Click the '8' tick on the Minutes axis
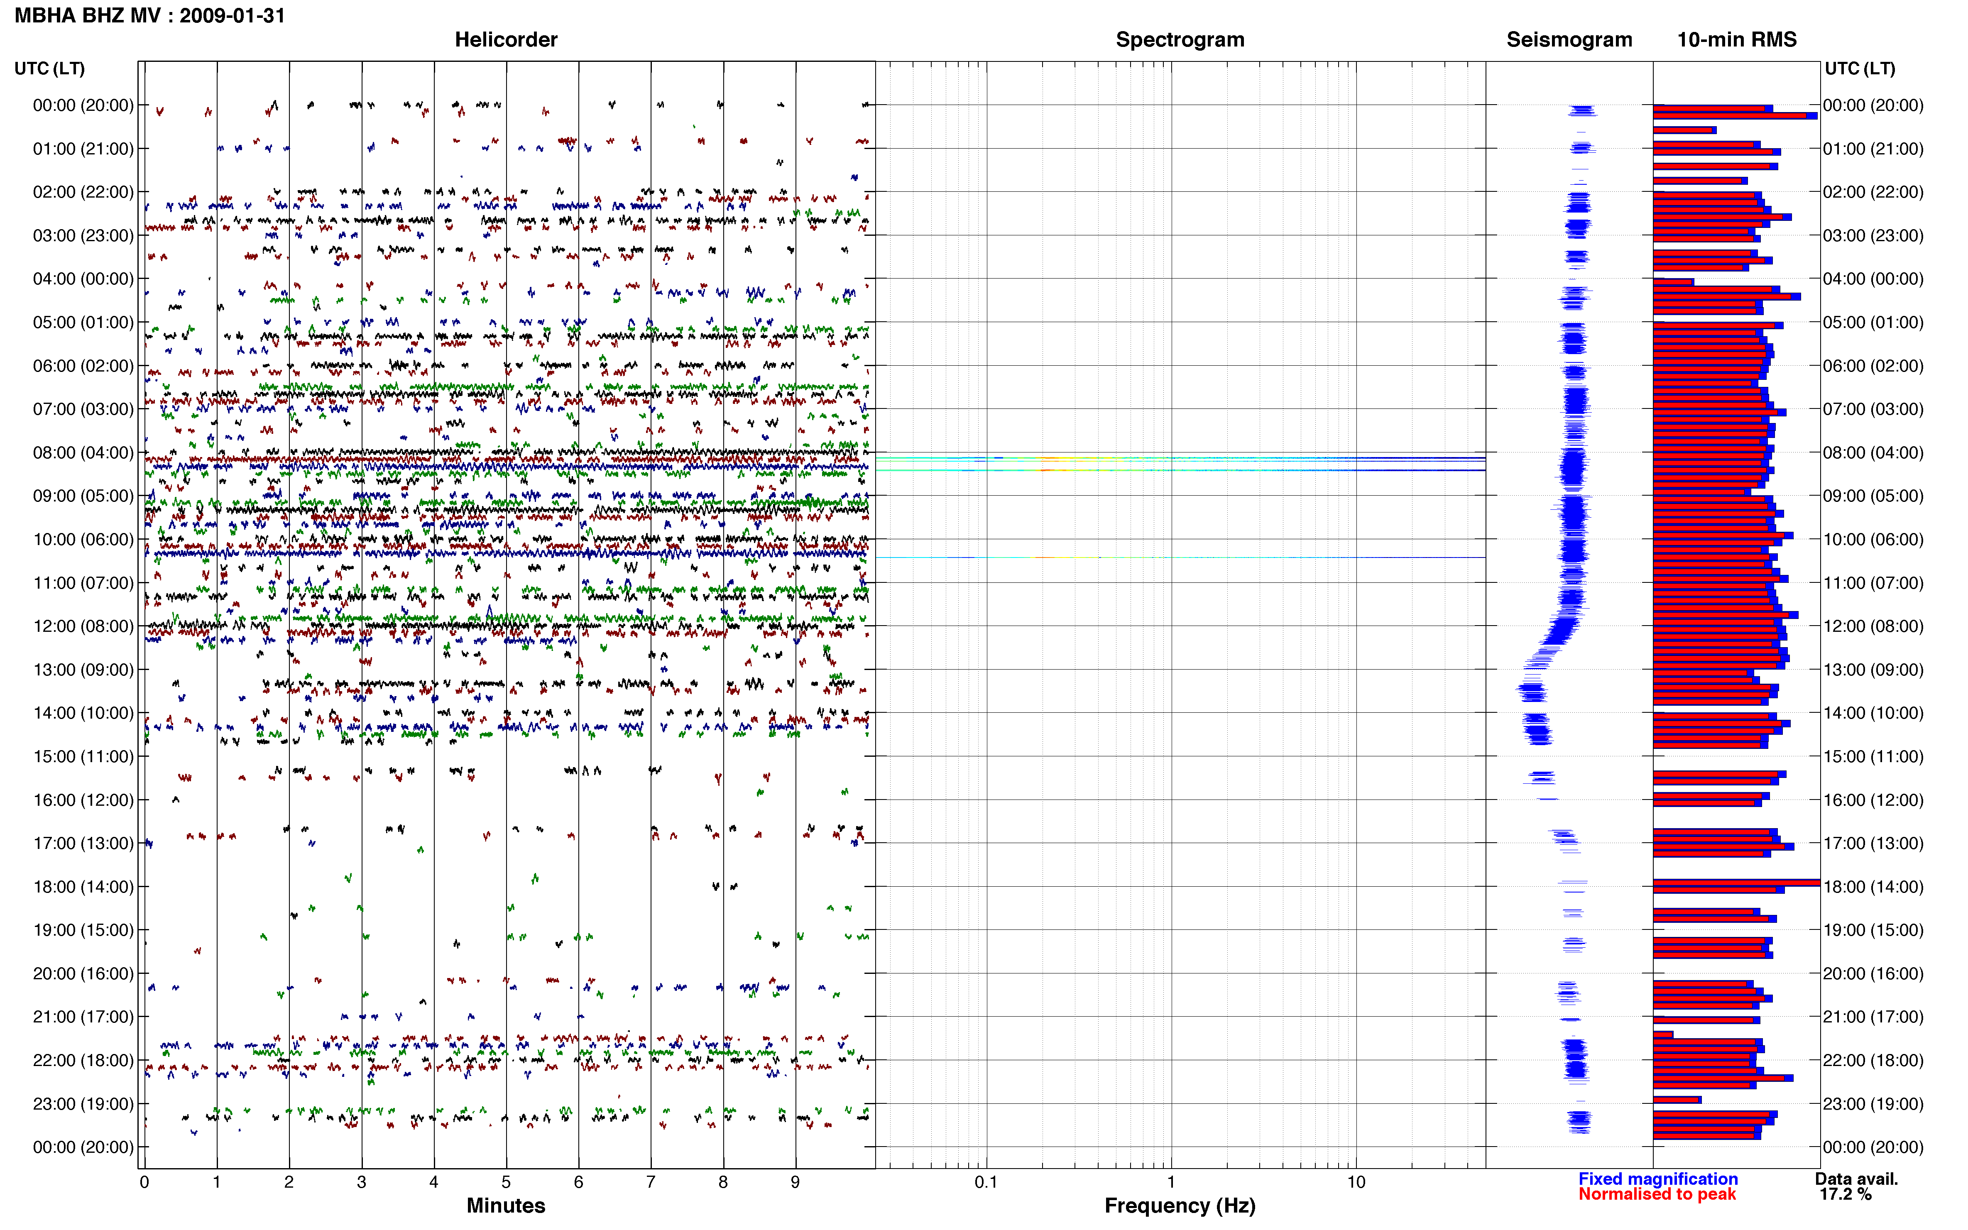This screenshot has width=1968, height=1230. (723, 1183)
